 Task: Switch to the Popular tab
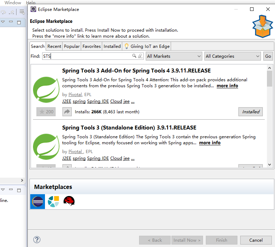[72, 46]
